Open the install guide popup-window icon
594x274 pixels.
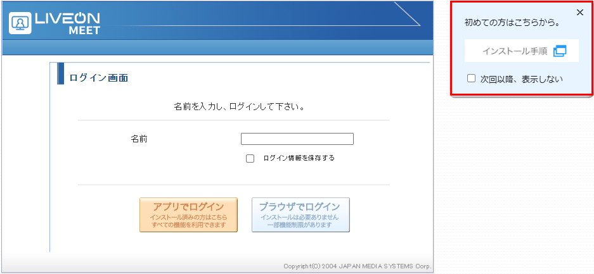560,51
